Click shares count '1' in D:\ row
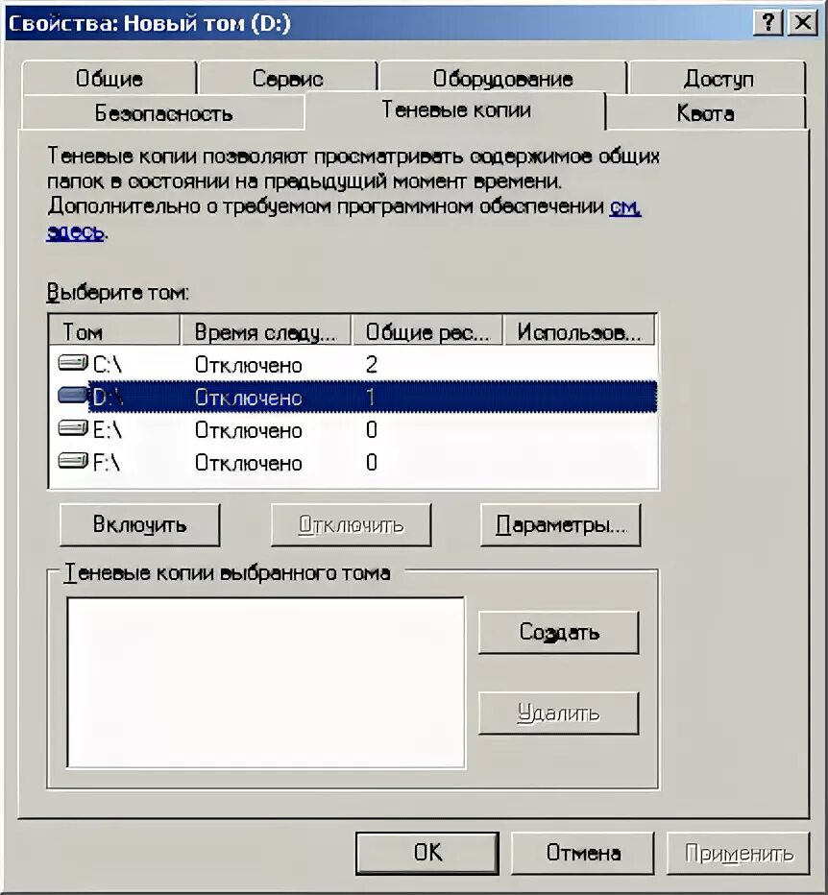Image resolution: width=828 pixels, height=895 pixels. tap(371, 397)
